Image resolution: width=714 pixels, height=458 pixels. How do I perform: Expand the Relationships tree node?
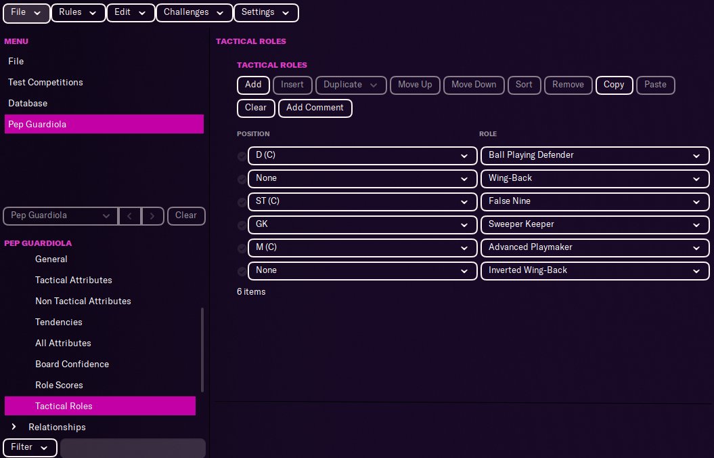click(x=14, y=427)
